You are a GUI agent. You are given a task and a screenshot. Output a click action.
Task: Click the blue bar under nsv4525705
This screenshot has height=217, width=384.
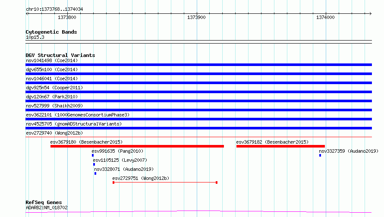(x=198, y=128)
